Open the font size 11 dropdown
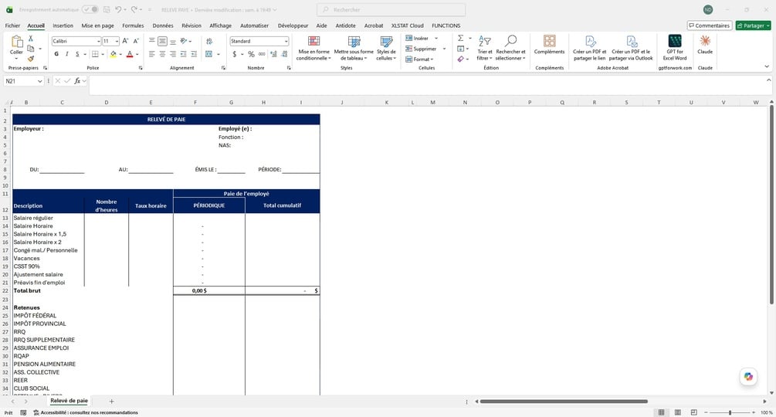 click(x=117, y=41)
